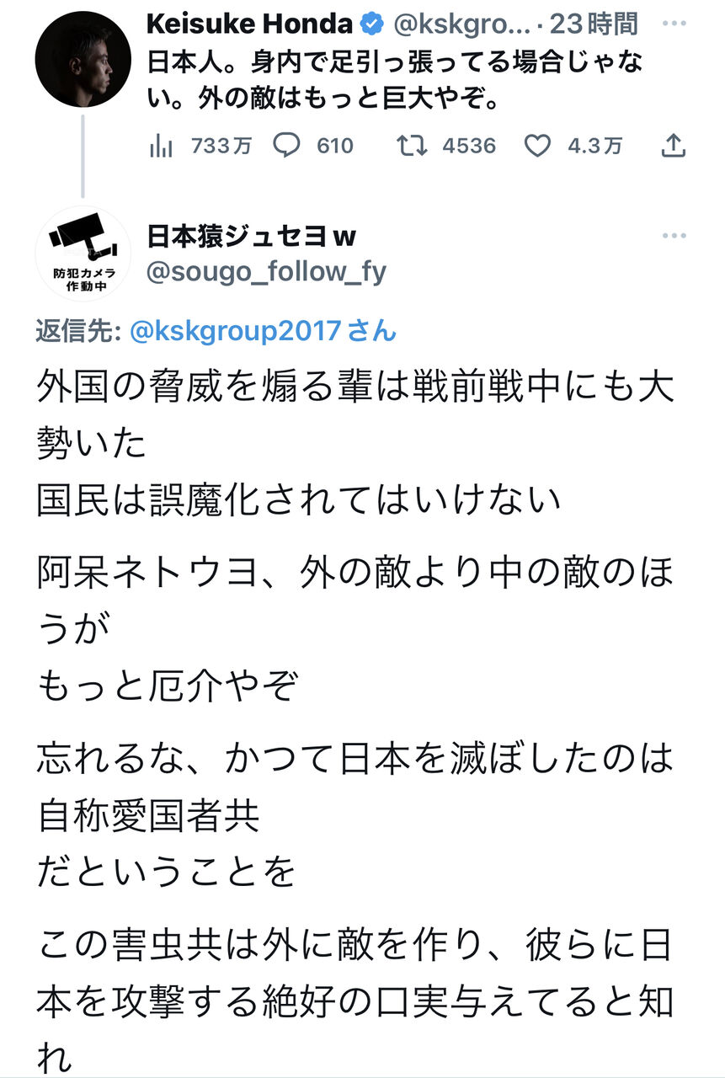
Task: Tap the reply speech bubble icon
Action: click(x=287, y=146)
